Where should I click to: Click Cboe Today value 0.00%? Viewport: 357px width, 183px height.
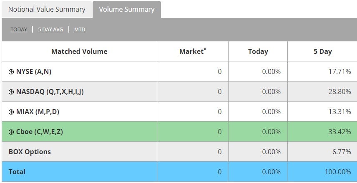272,132
